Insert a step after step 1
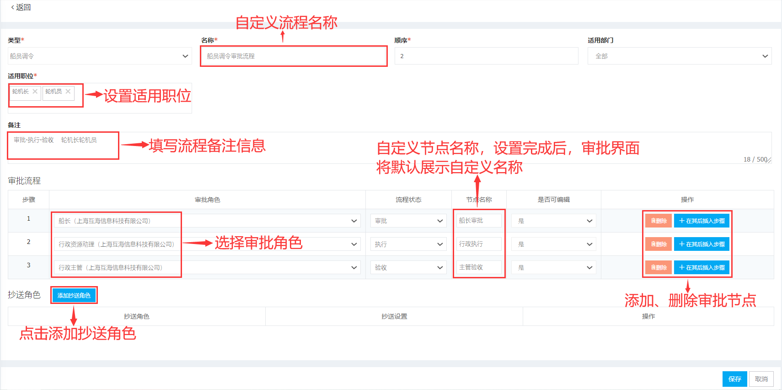 pyautogui.click(x=702, y=221)
